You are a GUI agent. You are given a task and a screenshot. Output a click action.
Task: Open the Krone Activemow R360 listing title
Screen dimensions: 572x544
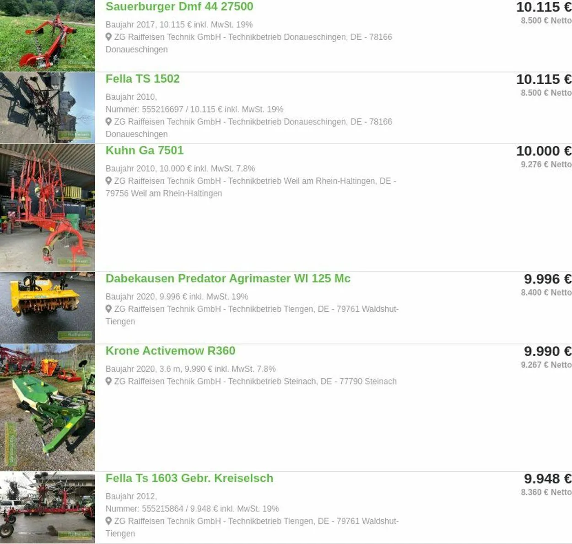(x=170, y=351)
